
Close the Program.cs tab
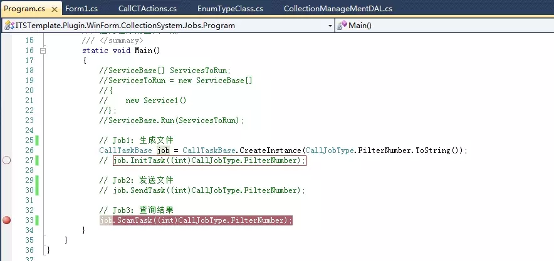tap(54, 9)
